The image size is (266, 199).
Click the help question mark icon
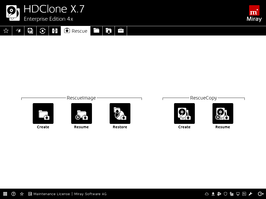point(14,194)
